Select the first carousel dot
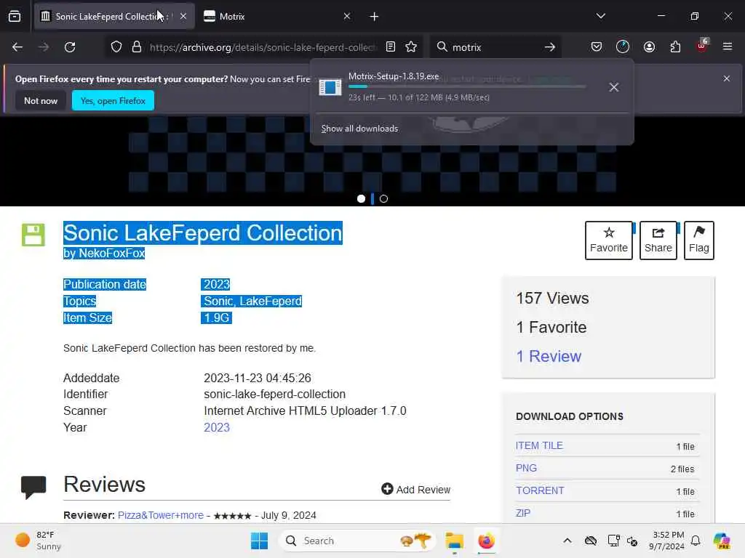This screenshot has height=558, width=745. click(361, 199)
